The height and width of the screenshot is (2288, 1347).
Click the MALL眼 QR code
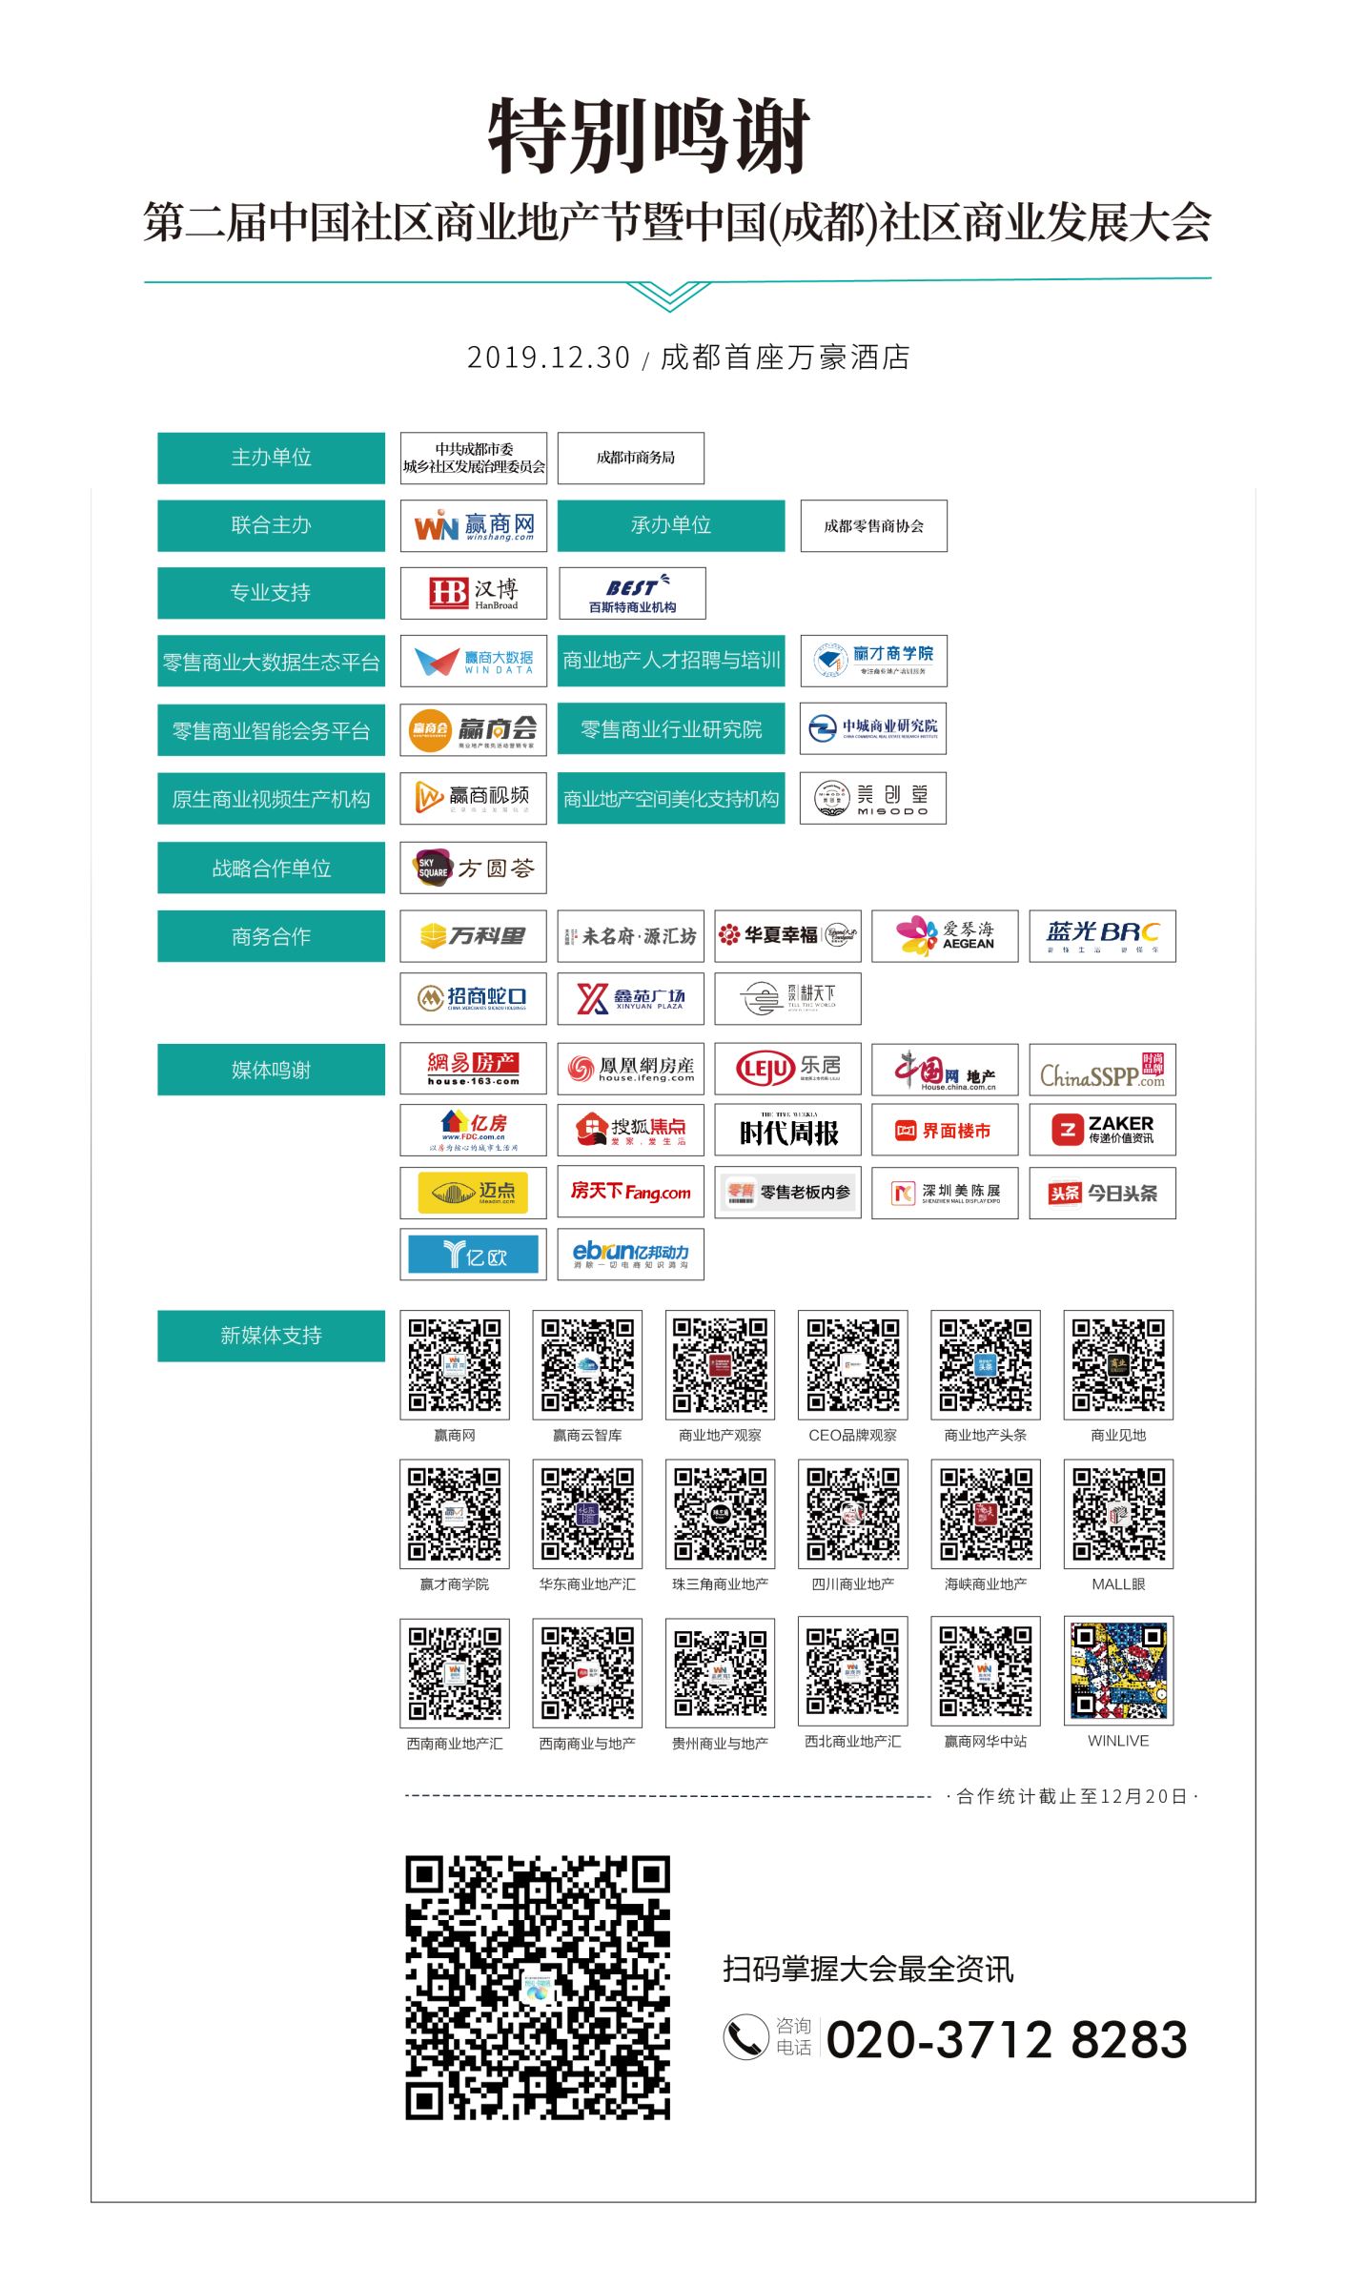(1119, 1514)
